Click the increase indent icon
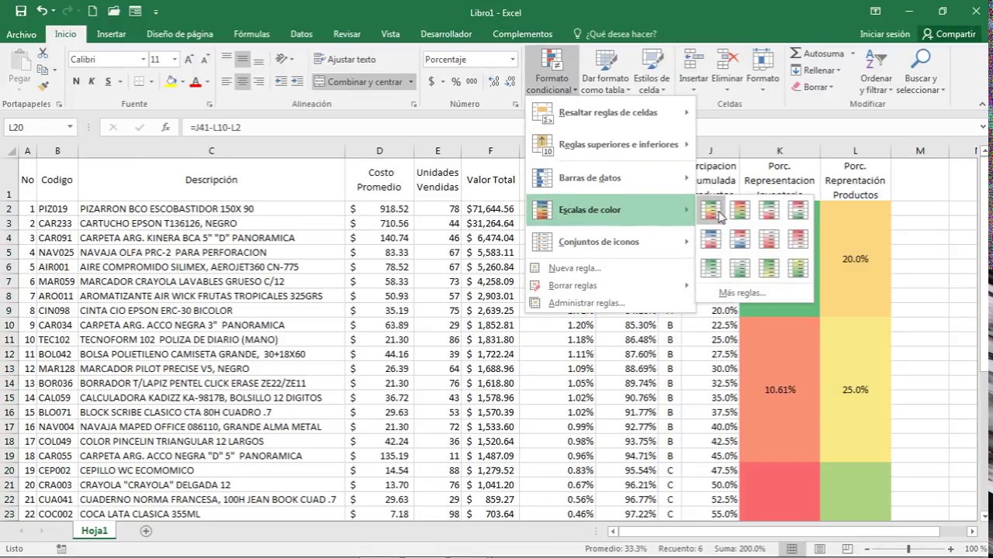The width and height of the screenshot is (993, 558). click(x=298, y=81)
